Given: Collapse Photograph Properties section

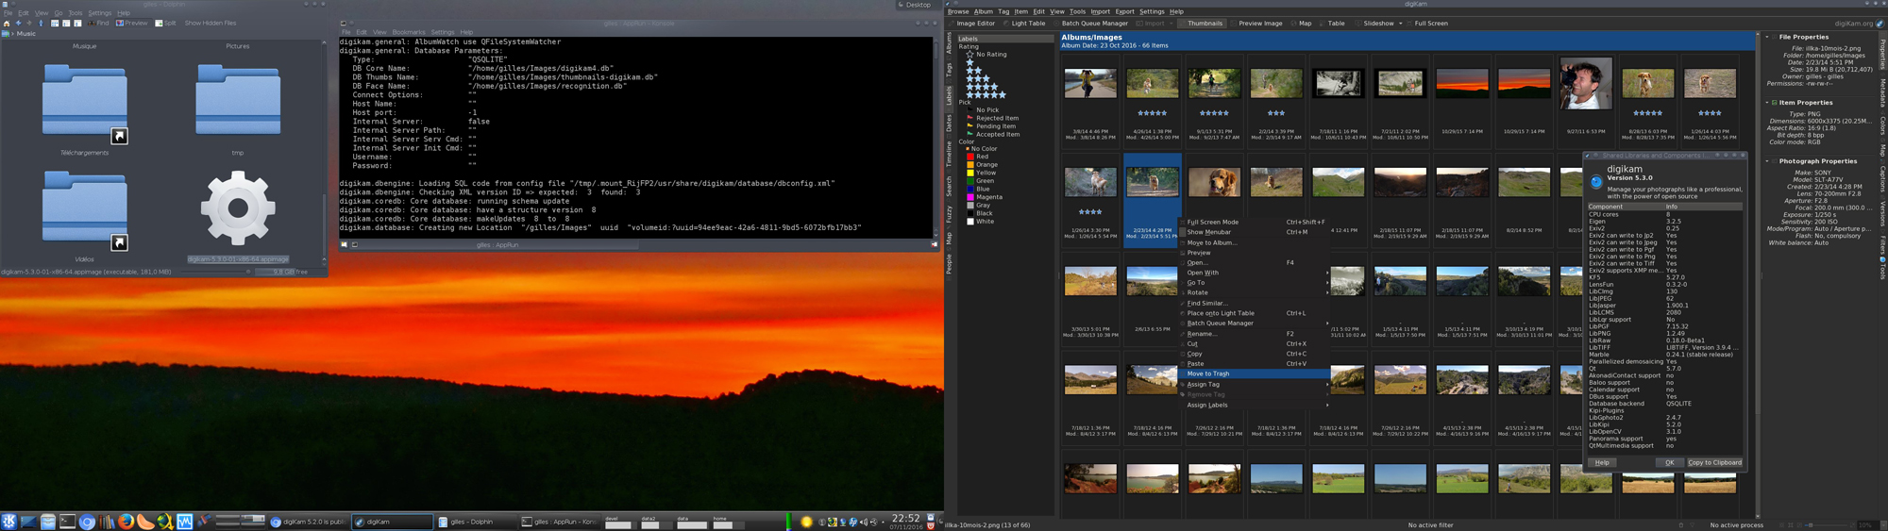Looking at the screenshot, I should (x=1768, y=161).
